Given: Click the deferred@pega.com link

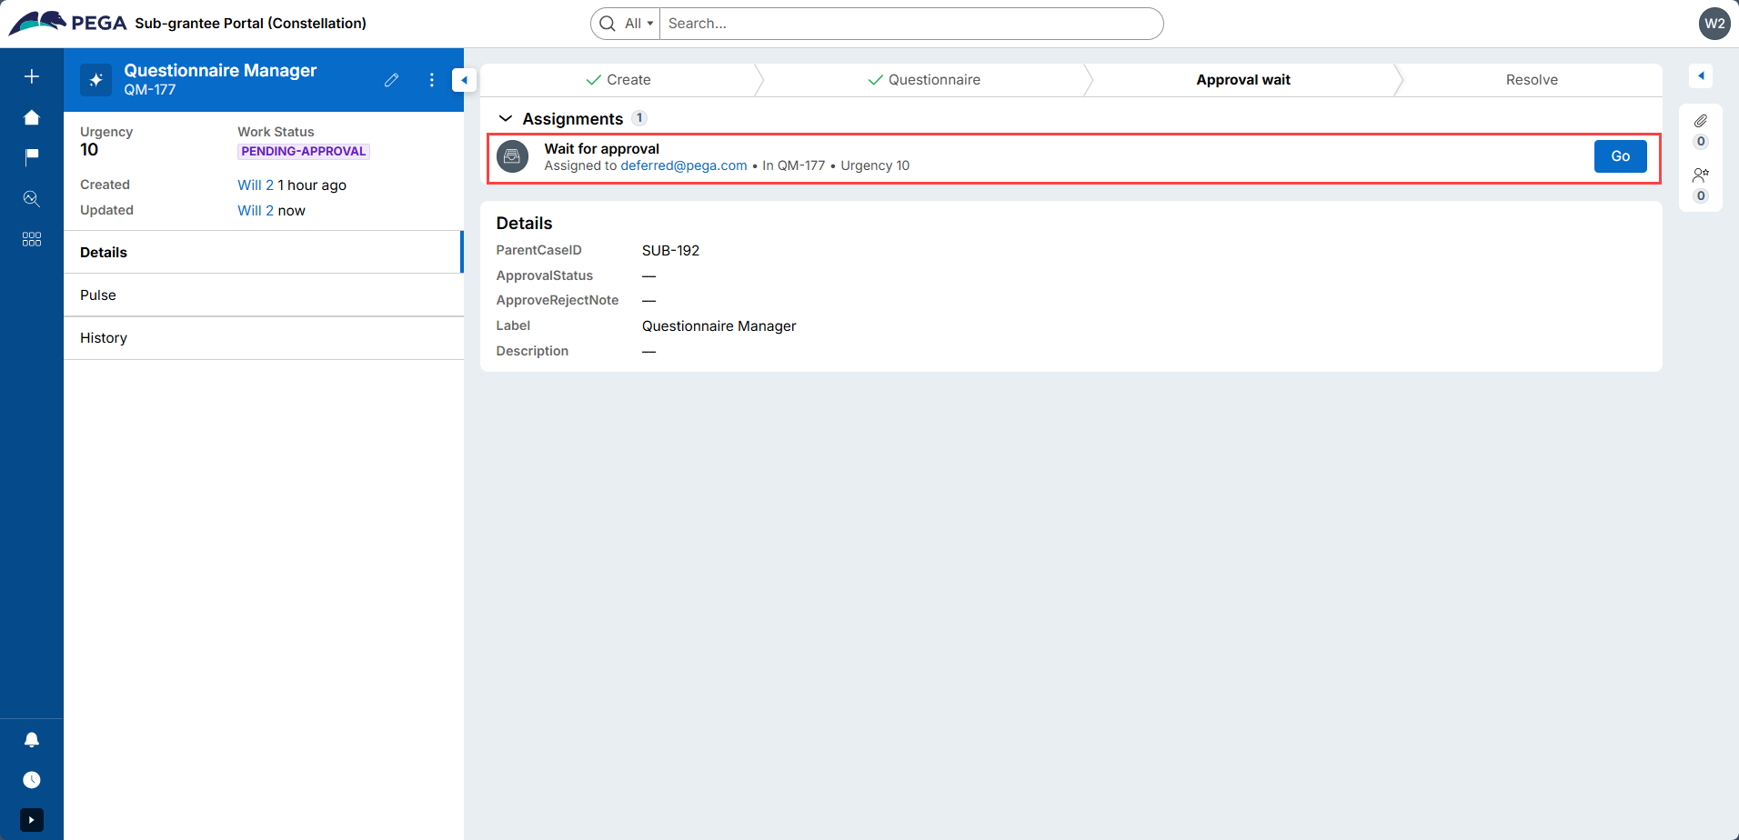Looking at the screenshot, I should point(683,165).
